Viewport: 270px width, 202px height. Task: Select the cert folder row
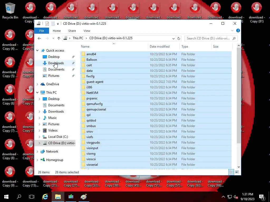(156, 65)
